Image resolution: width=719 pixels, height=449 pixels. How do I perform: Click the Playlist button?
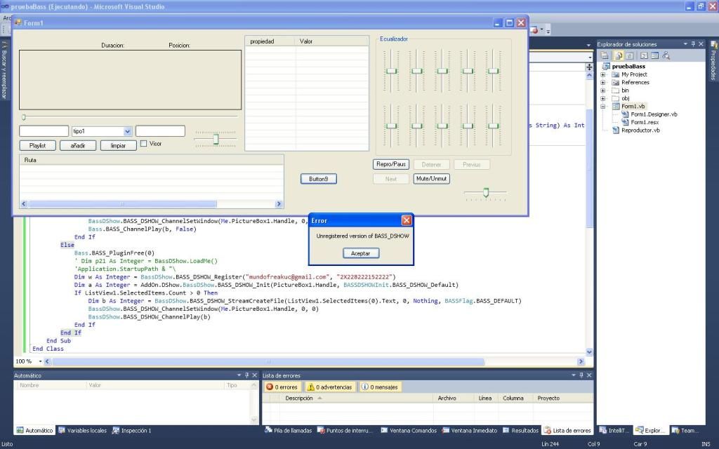click(38, 146)
